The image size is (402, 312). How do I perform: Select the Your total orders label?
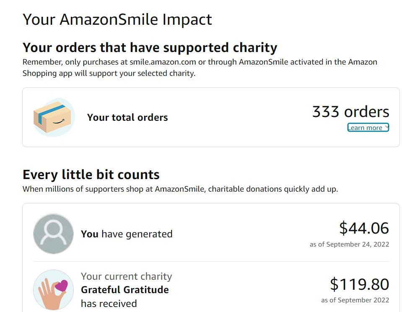[x=127, y=117]
